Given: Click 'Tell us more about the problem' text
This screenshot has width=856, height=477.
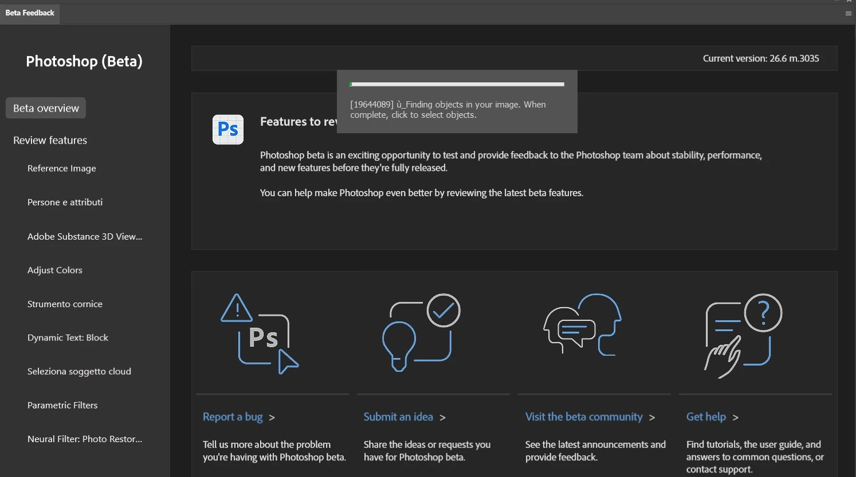Looking at the screenshot, I should coord(274,451).
